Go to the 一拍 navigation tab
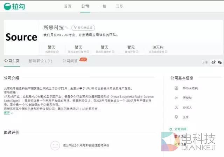 (x=102, y=6)
